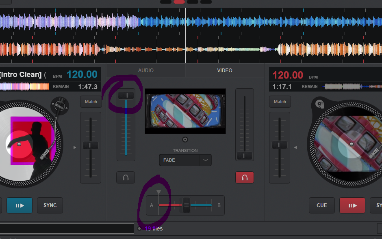Viewport: 382px width, 239px height.
Task: Click the video preview thumbnail
Action: click(185, 111)
